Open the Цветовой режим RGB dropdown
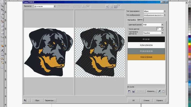The width and height of the screenshot is (191, 107). 162,25
